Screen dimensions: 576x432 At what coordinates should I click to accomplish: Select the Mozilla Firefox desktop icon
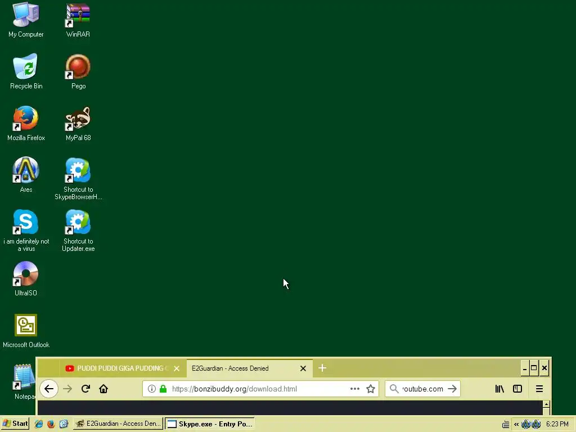coord(26,123)
